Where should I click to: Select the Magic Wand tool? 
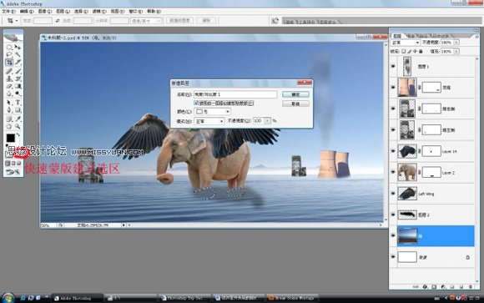pyautogui.click(x=18, y=54)
